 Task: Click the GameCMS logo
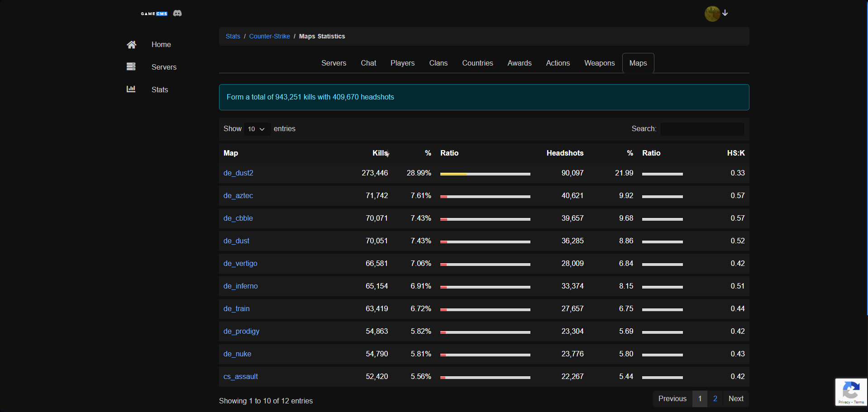pyautogui.click(x=154, y=14)
